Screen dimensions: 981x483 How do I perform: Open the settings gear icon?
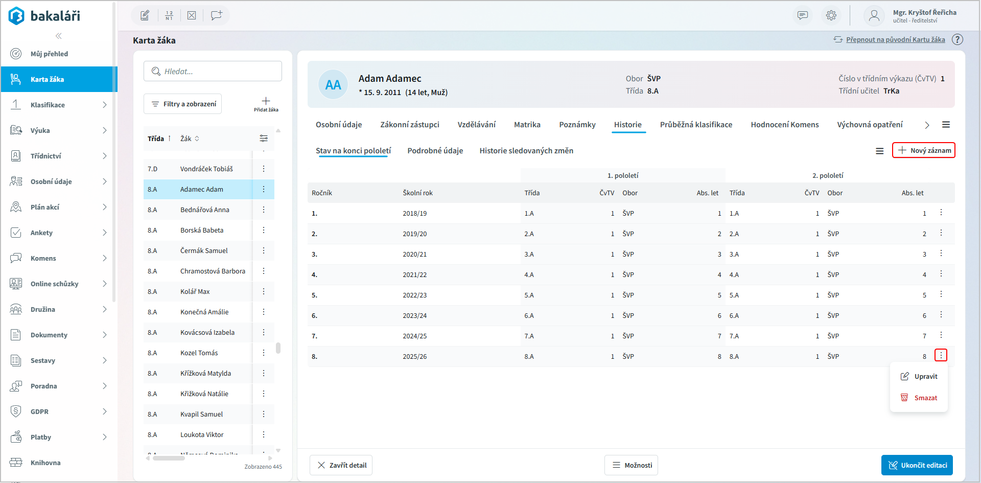click(x=831, y=15)
